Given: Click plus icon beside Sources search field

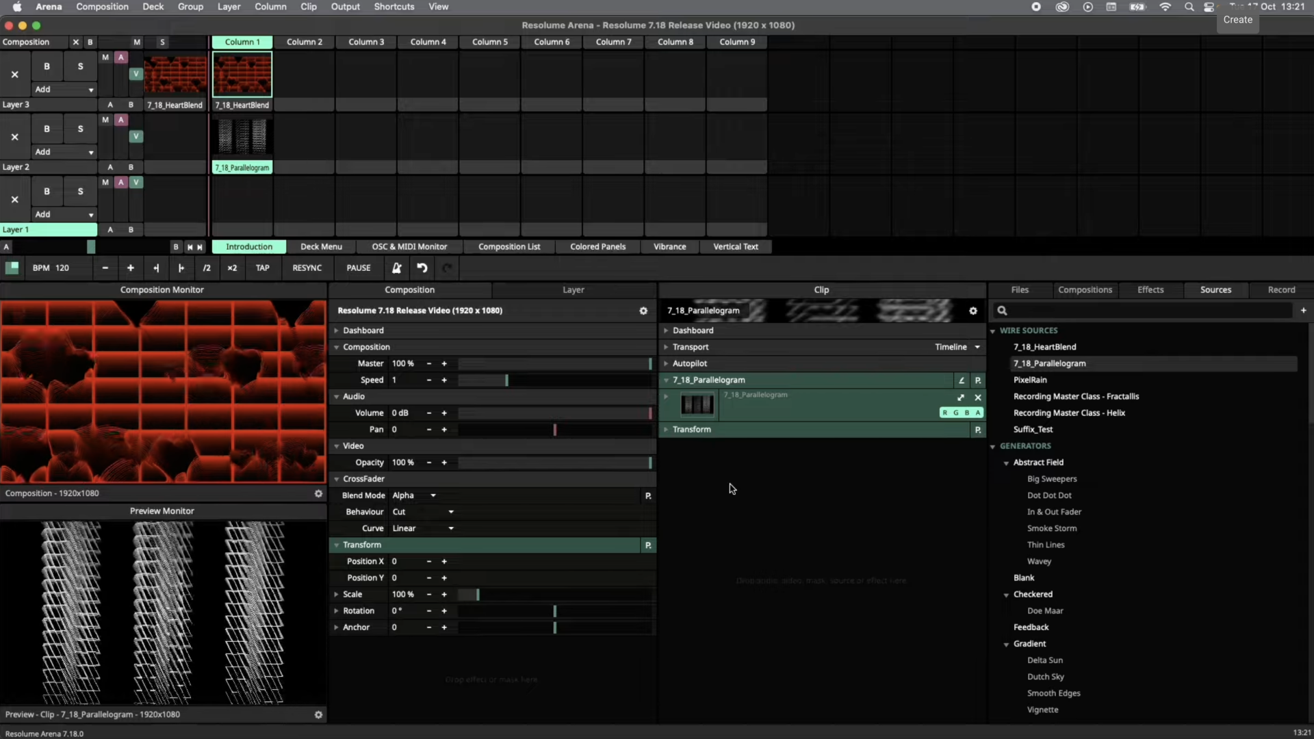Looking at the screenshot, I should pos(1303,311).
